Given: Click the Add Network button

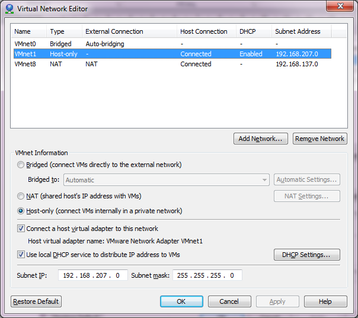Looking at the screenshot, I should (x=261, y=139).
